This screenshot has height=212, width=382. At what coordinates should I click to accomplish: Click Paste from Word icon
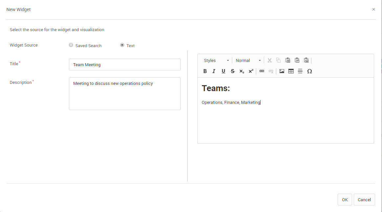click(306, 60)
